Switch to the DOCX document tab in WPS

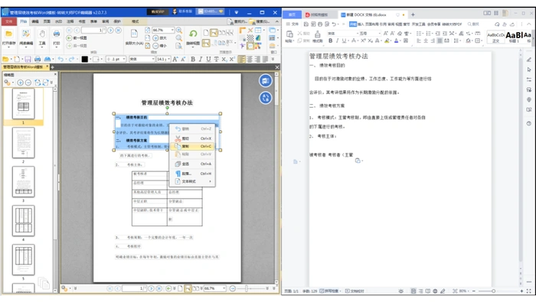tap(366, 15)
